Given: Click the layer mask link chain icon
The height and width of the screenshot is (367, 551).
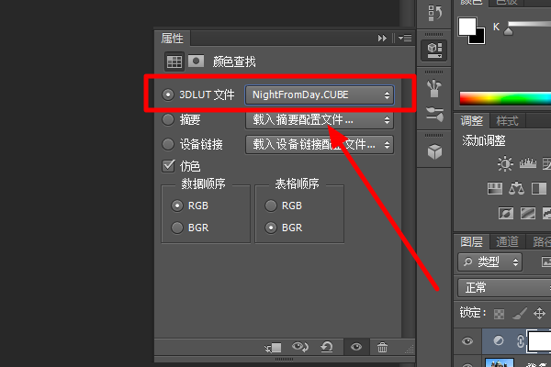Looking at the screenshot, I should click(520, 341).
